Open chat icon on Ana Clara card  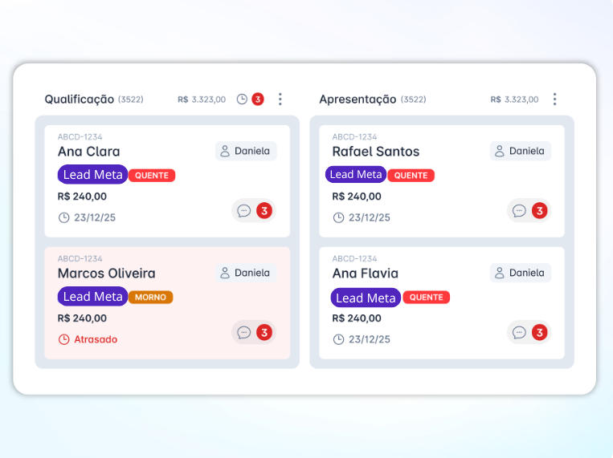244,211
